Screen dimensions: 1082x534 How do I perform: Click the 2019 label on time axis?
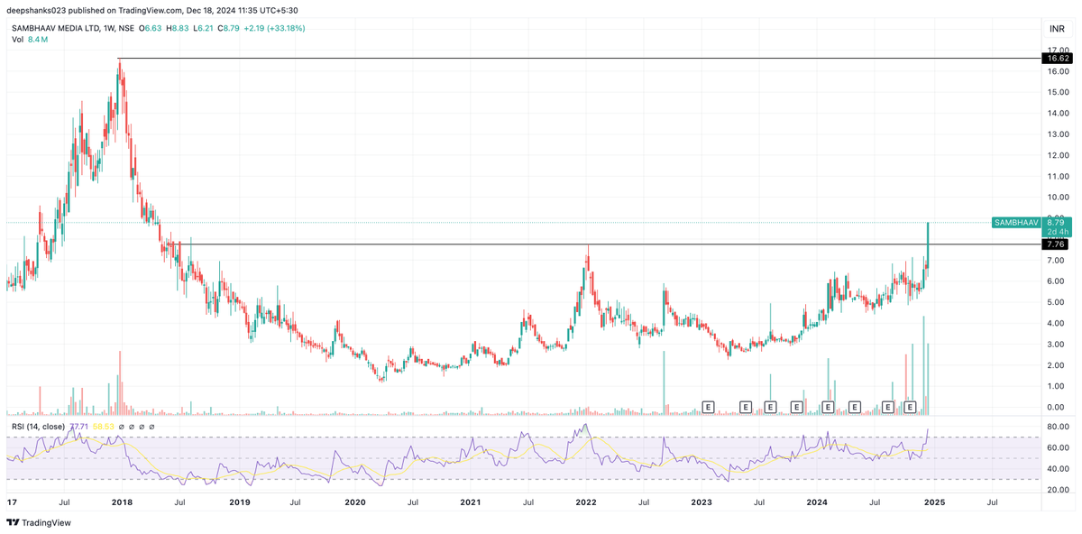pyautogui.click(x=240, y=502)
